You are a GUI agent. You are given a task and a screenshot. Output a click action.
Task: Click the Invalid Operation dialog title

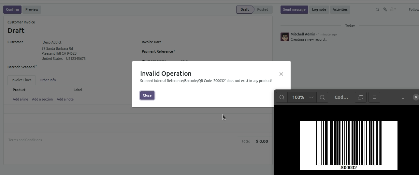point(166,74)
